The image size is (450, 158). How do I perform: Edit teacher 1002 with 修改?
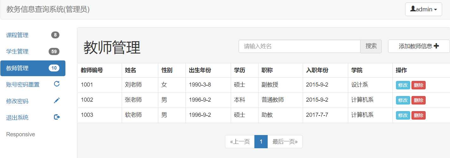coord(403,100)
